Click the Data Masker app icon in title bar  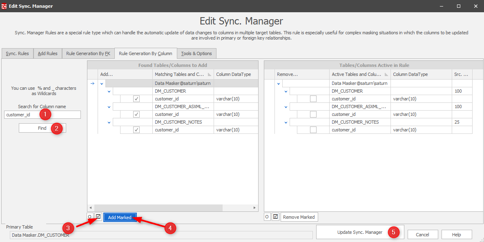4,6
